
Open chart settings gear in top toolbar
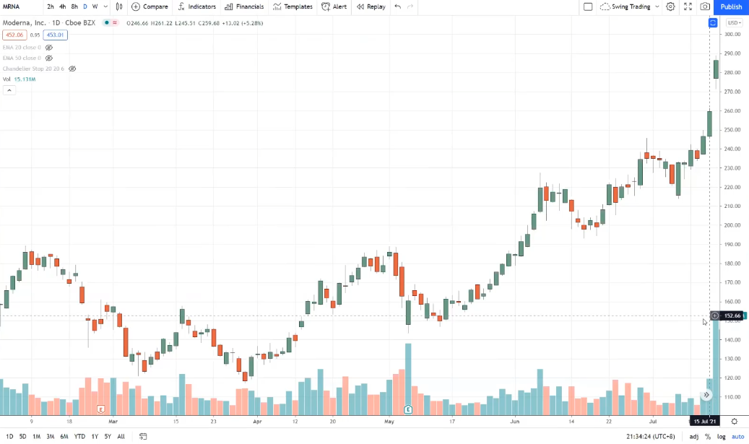coord(671,6)
